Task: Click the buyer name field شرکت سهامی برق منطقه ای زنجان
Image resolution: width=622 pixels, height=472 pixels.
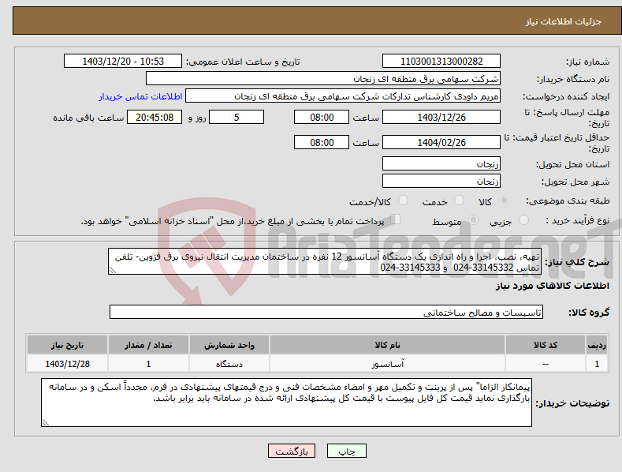Action: (323, 79)
